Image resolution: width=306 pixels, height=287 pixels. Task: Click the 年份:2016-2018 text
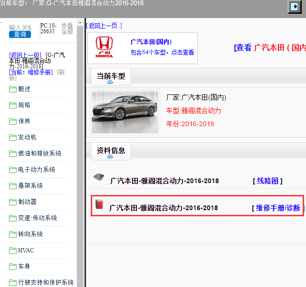pos(190,124)
